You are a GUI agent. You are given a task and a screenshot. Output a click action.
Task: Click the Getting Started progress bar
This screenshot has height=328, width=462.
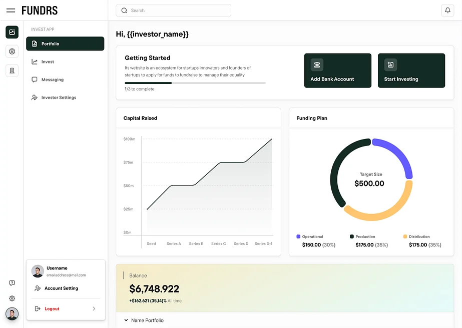coord(195,83)
